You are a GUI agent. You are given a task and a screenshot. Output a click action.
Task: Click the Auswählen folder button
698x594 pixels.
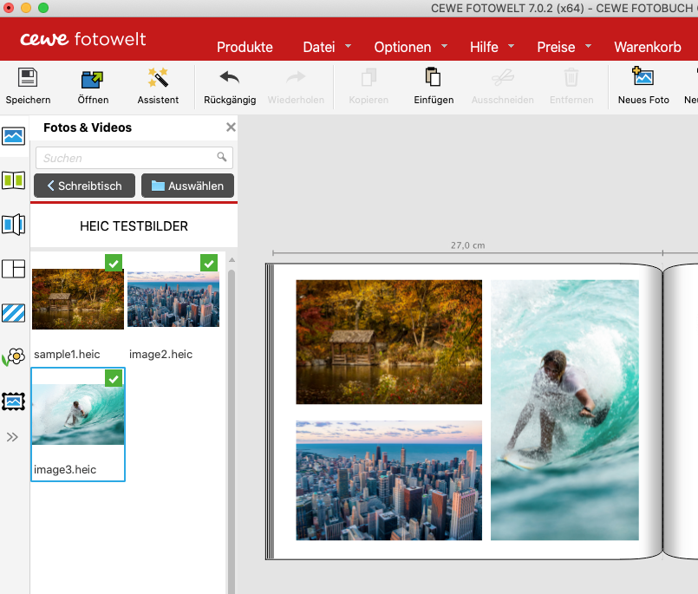click(x=187, y=186)
